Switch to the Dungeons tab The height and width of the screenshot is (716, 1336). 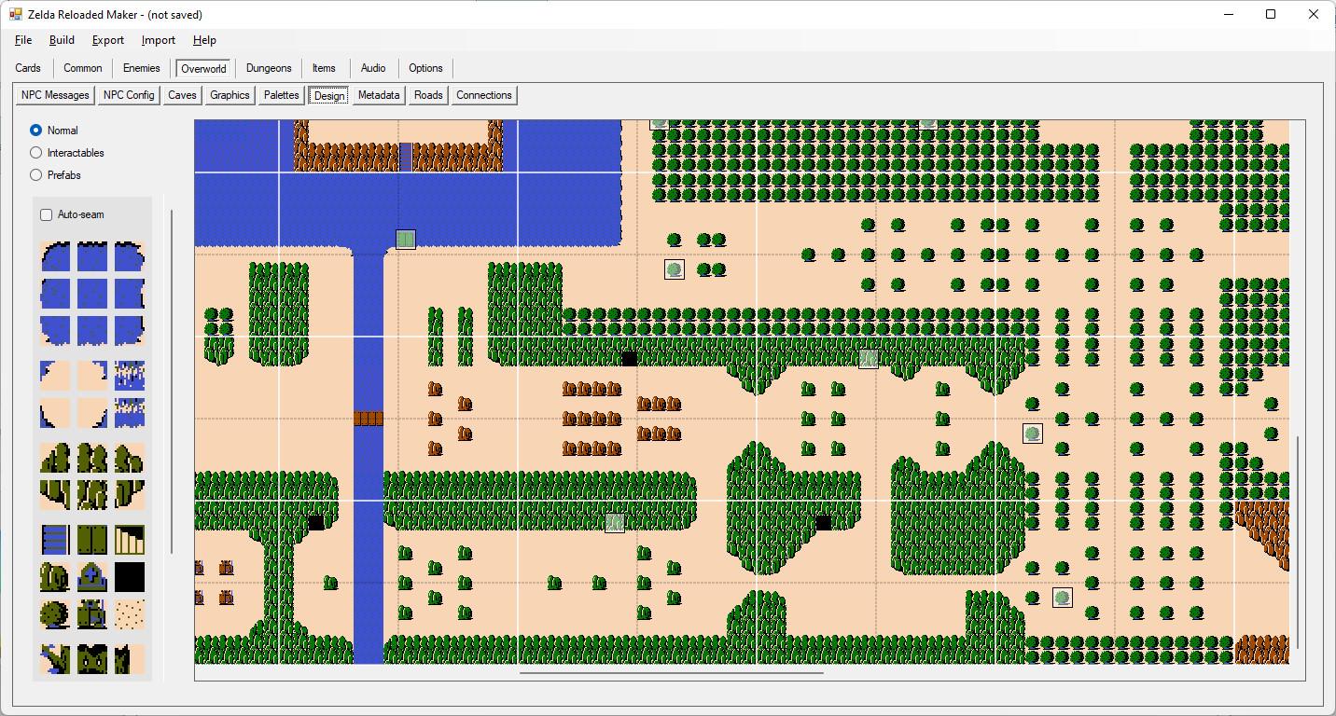pos(269,68)
